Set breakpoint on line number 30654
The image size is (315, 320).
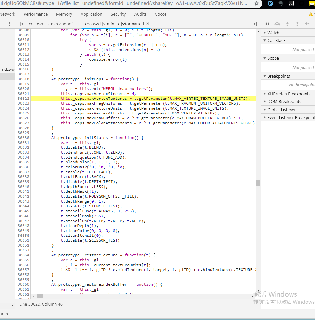click(x=24, y=255)
